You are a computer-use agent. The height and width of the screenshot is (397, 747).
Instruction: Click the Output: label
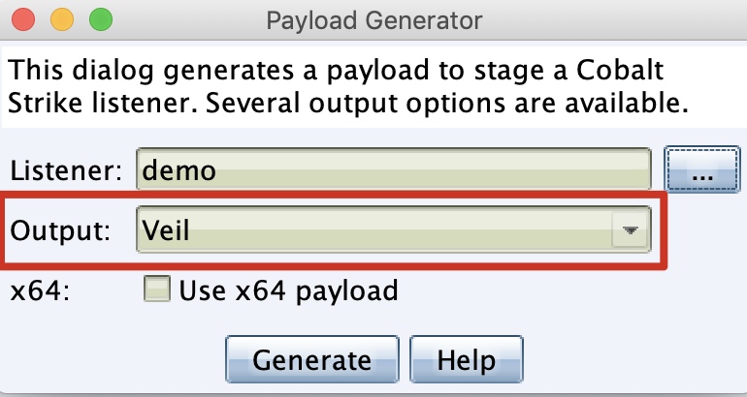point(60,230)
